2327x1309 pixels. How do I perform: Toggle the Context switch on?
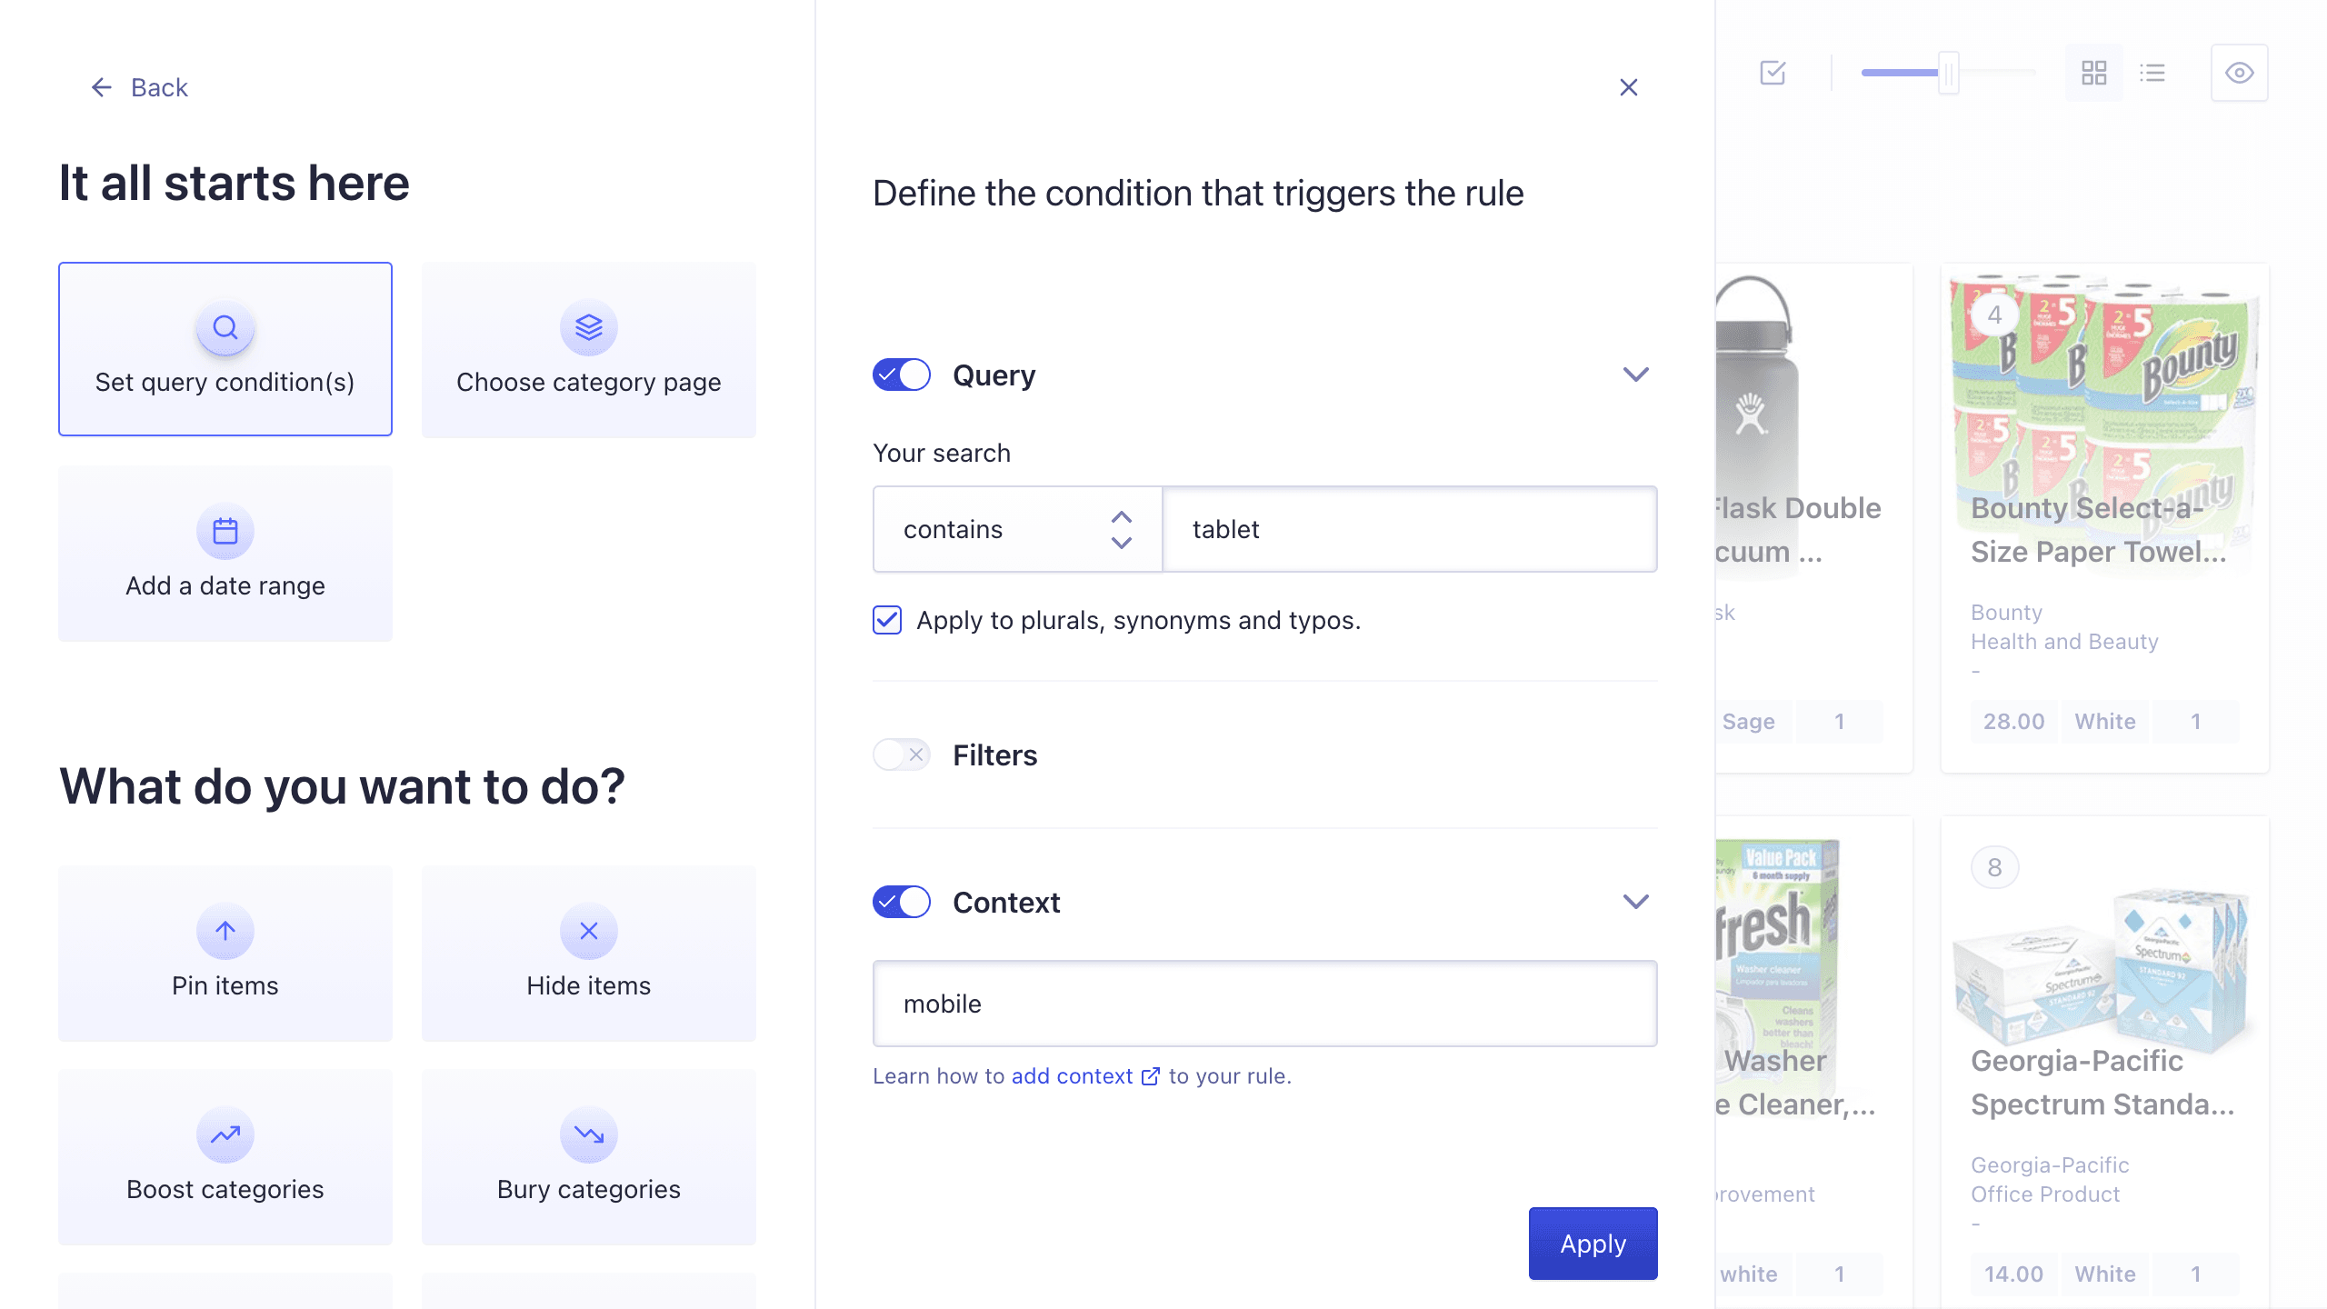(x=902, y=903)
